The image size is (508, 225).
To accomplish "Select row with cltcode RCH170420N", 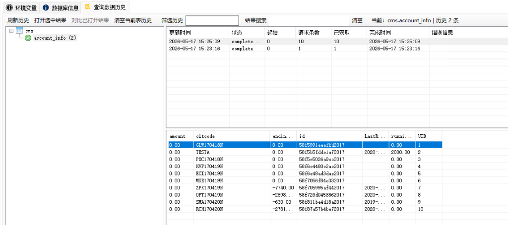I will pyautogui.click(x=305, y=209).
